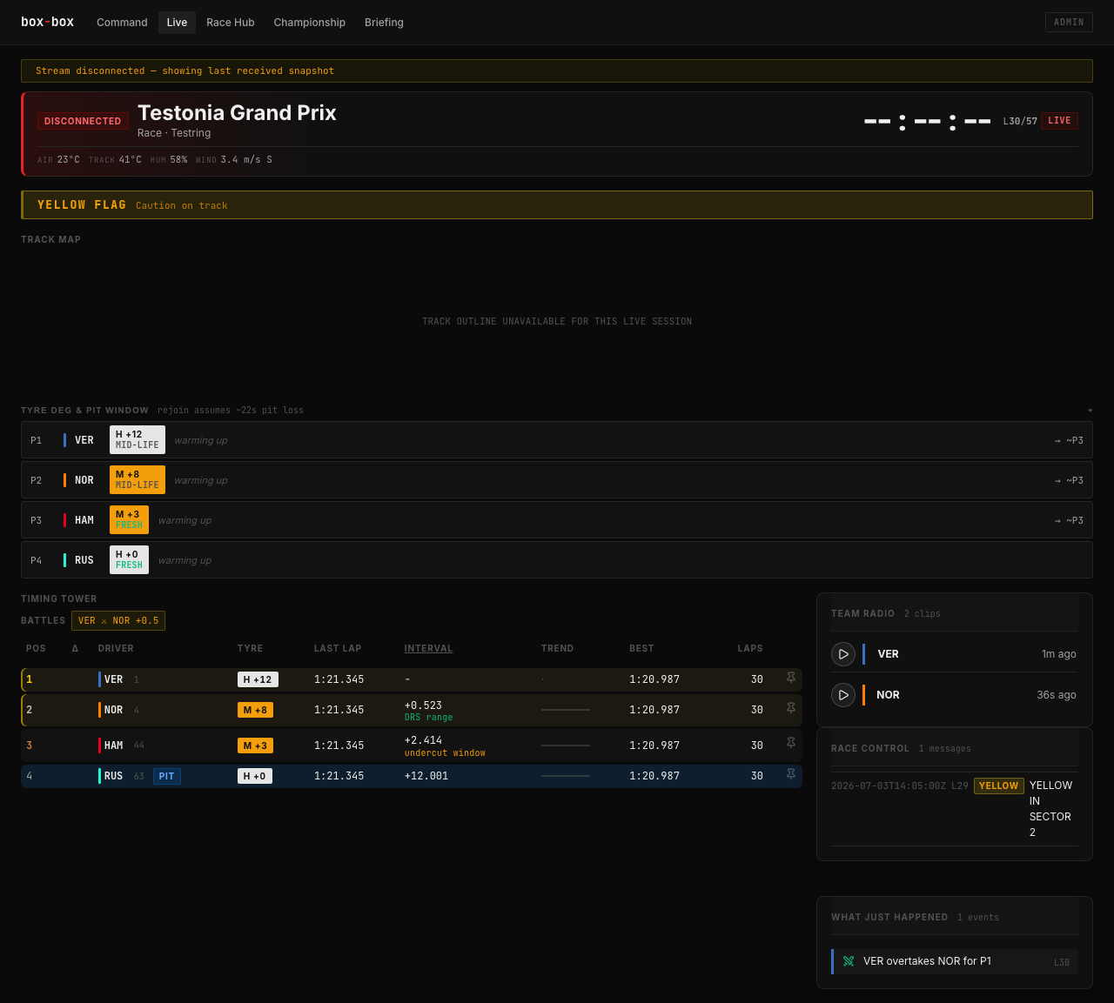1114x1003 pixels.
Task: Click the M +8 MID-LIFE tyre badge
Action: coord(138,480)
